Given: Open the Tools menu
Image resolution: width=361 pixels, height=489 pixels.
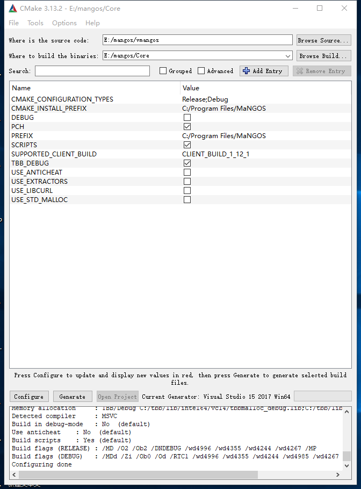Looking at the screenshot, I should [35, 23].
